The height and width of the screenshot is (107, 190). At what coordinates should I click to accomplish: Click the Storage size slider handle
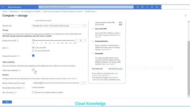[x=33, y=40]
